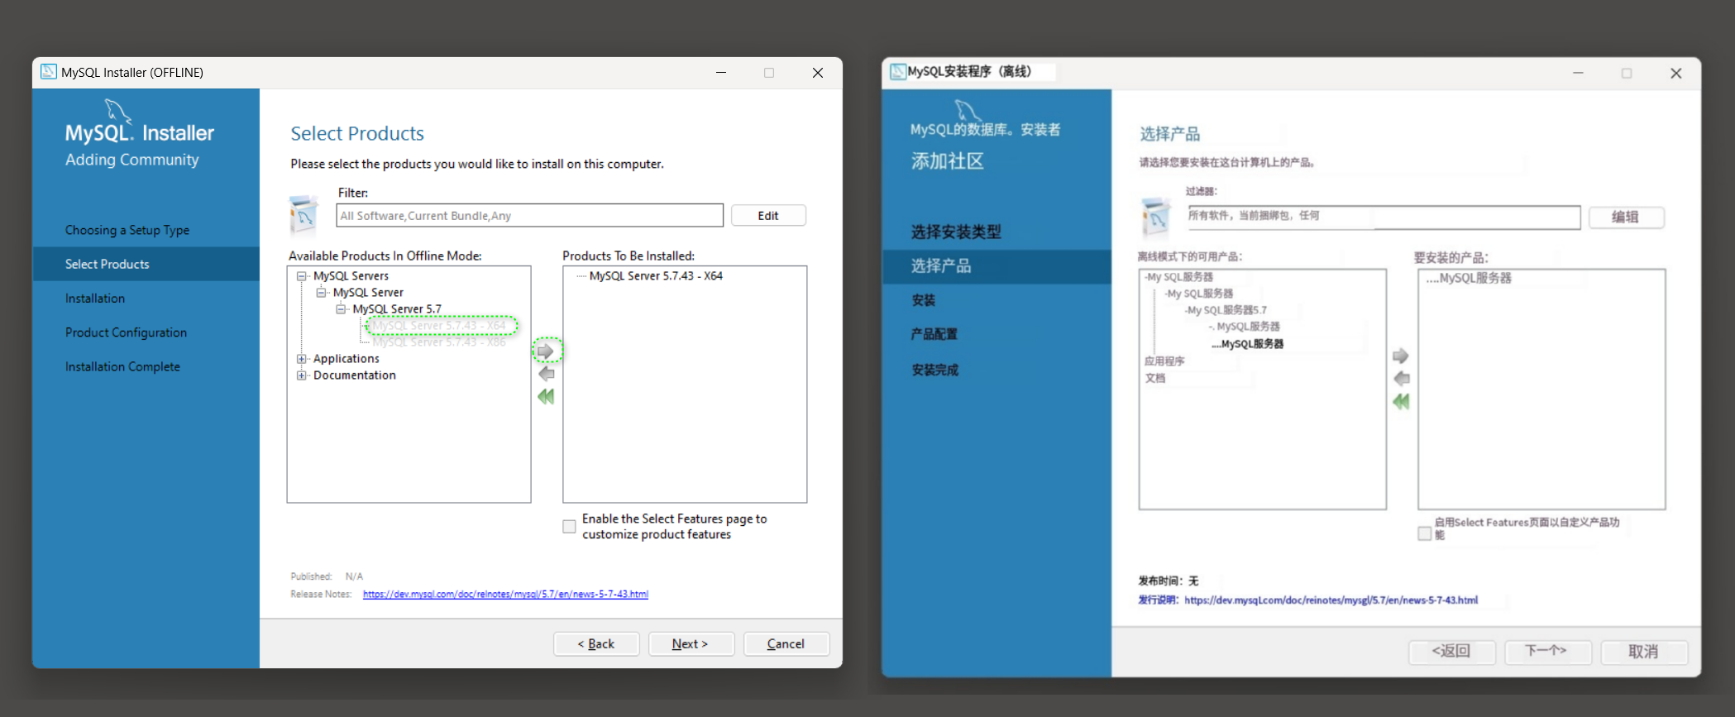The height and width of the screenshot is (717, 1735).
Task: Click the Cancel button in English installer
Action: click(786, 643)
